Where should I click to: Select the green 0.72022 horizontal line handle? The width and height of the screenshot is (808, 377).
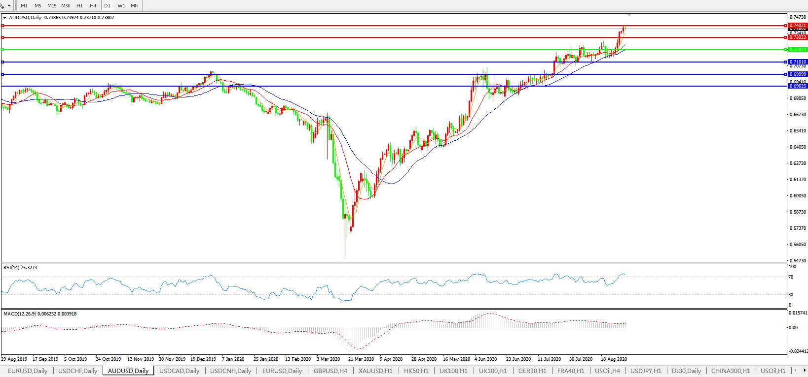coord(3,50)
